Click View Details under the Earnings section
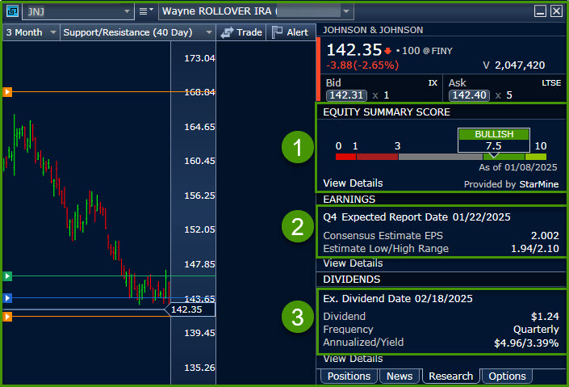 click(x=353, y=263)
